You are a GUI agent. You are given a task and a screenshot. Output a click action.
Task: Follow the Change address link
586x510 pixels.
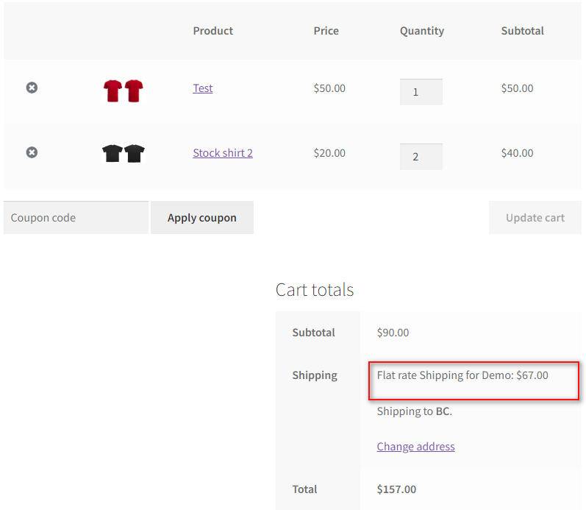415,447
